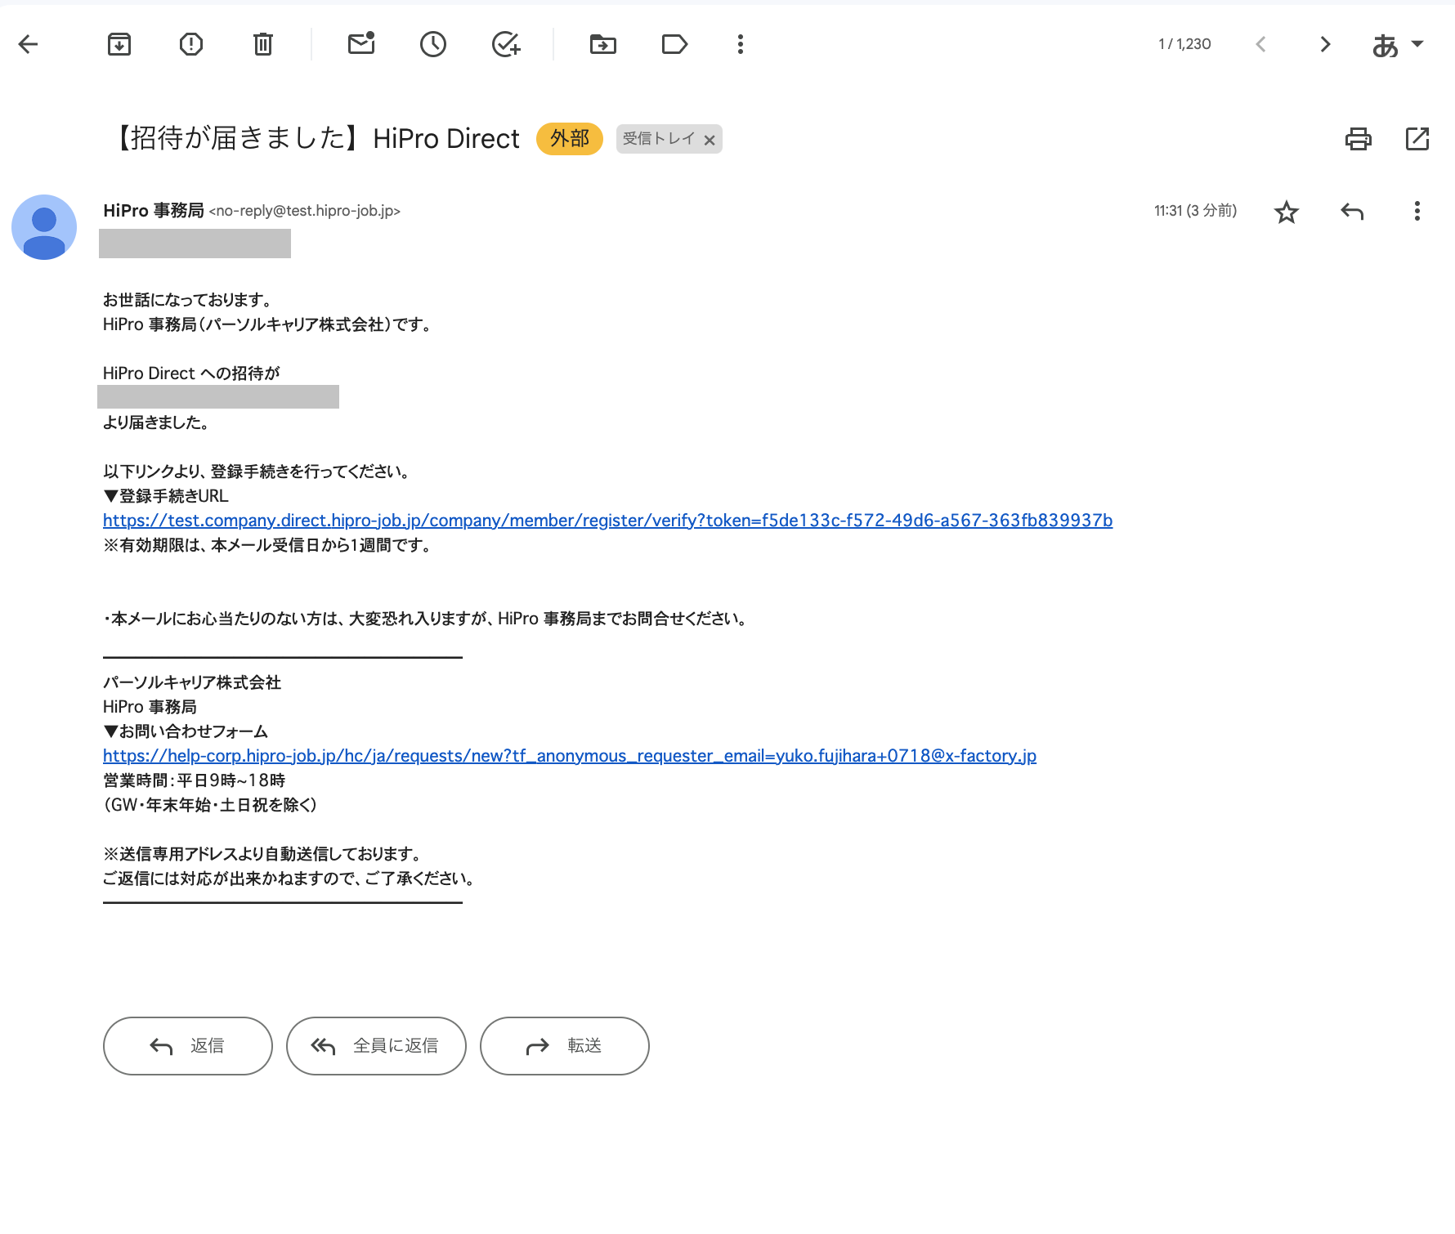Click the 全員に返信 button
Image resolution: width=1455 pixels, height=1234 pixels.
click(x=376, y=1045)
